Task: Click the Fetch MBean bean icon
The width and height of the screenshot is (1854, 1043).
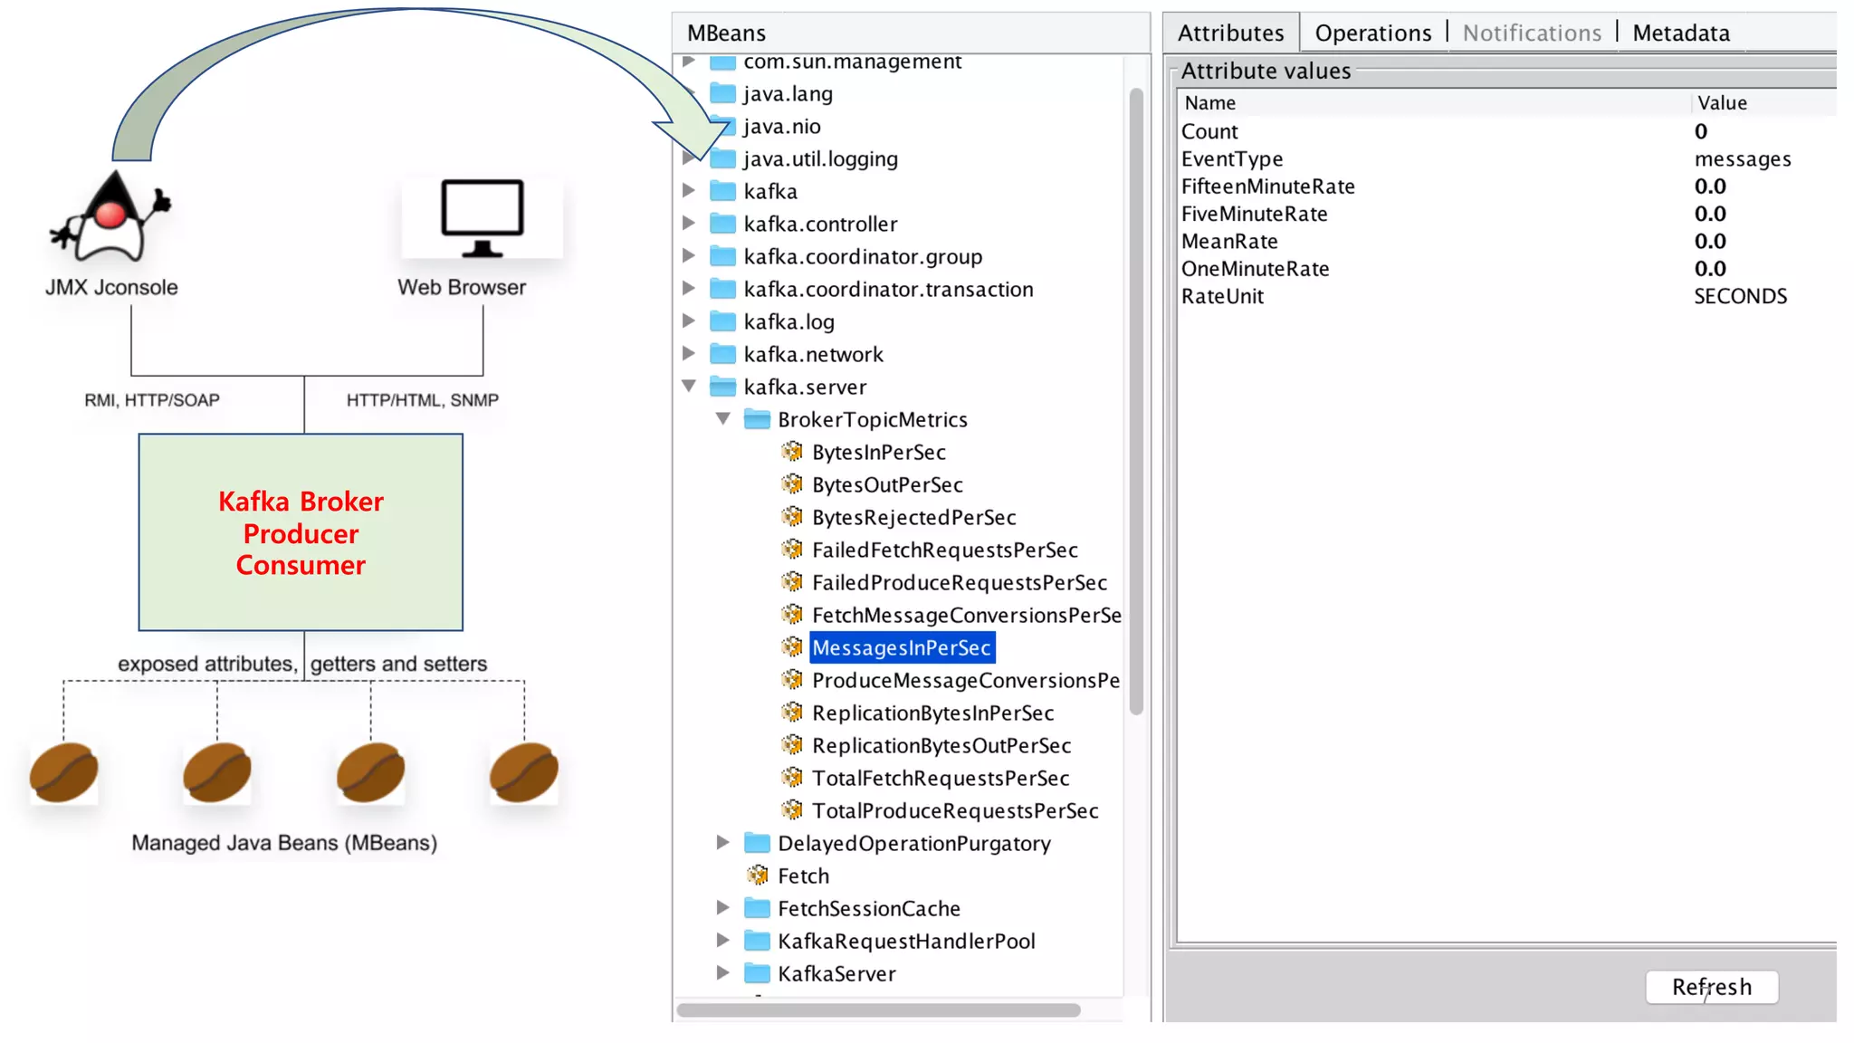Action: point(758,876)
